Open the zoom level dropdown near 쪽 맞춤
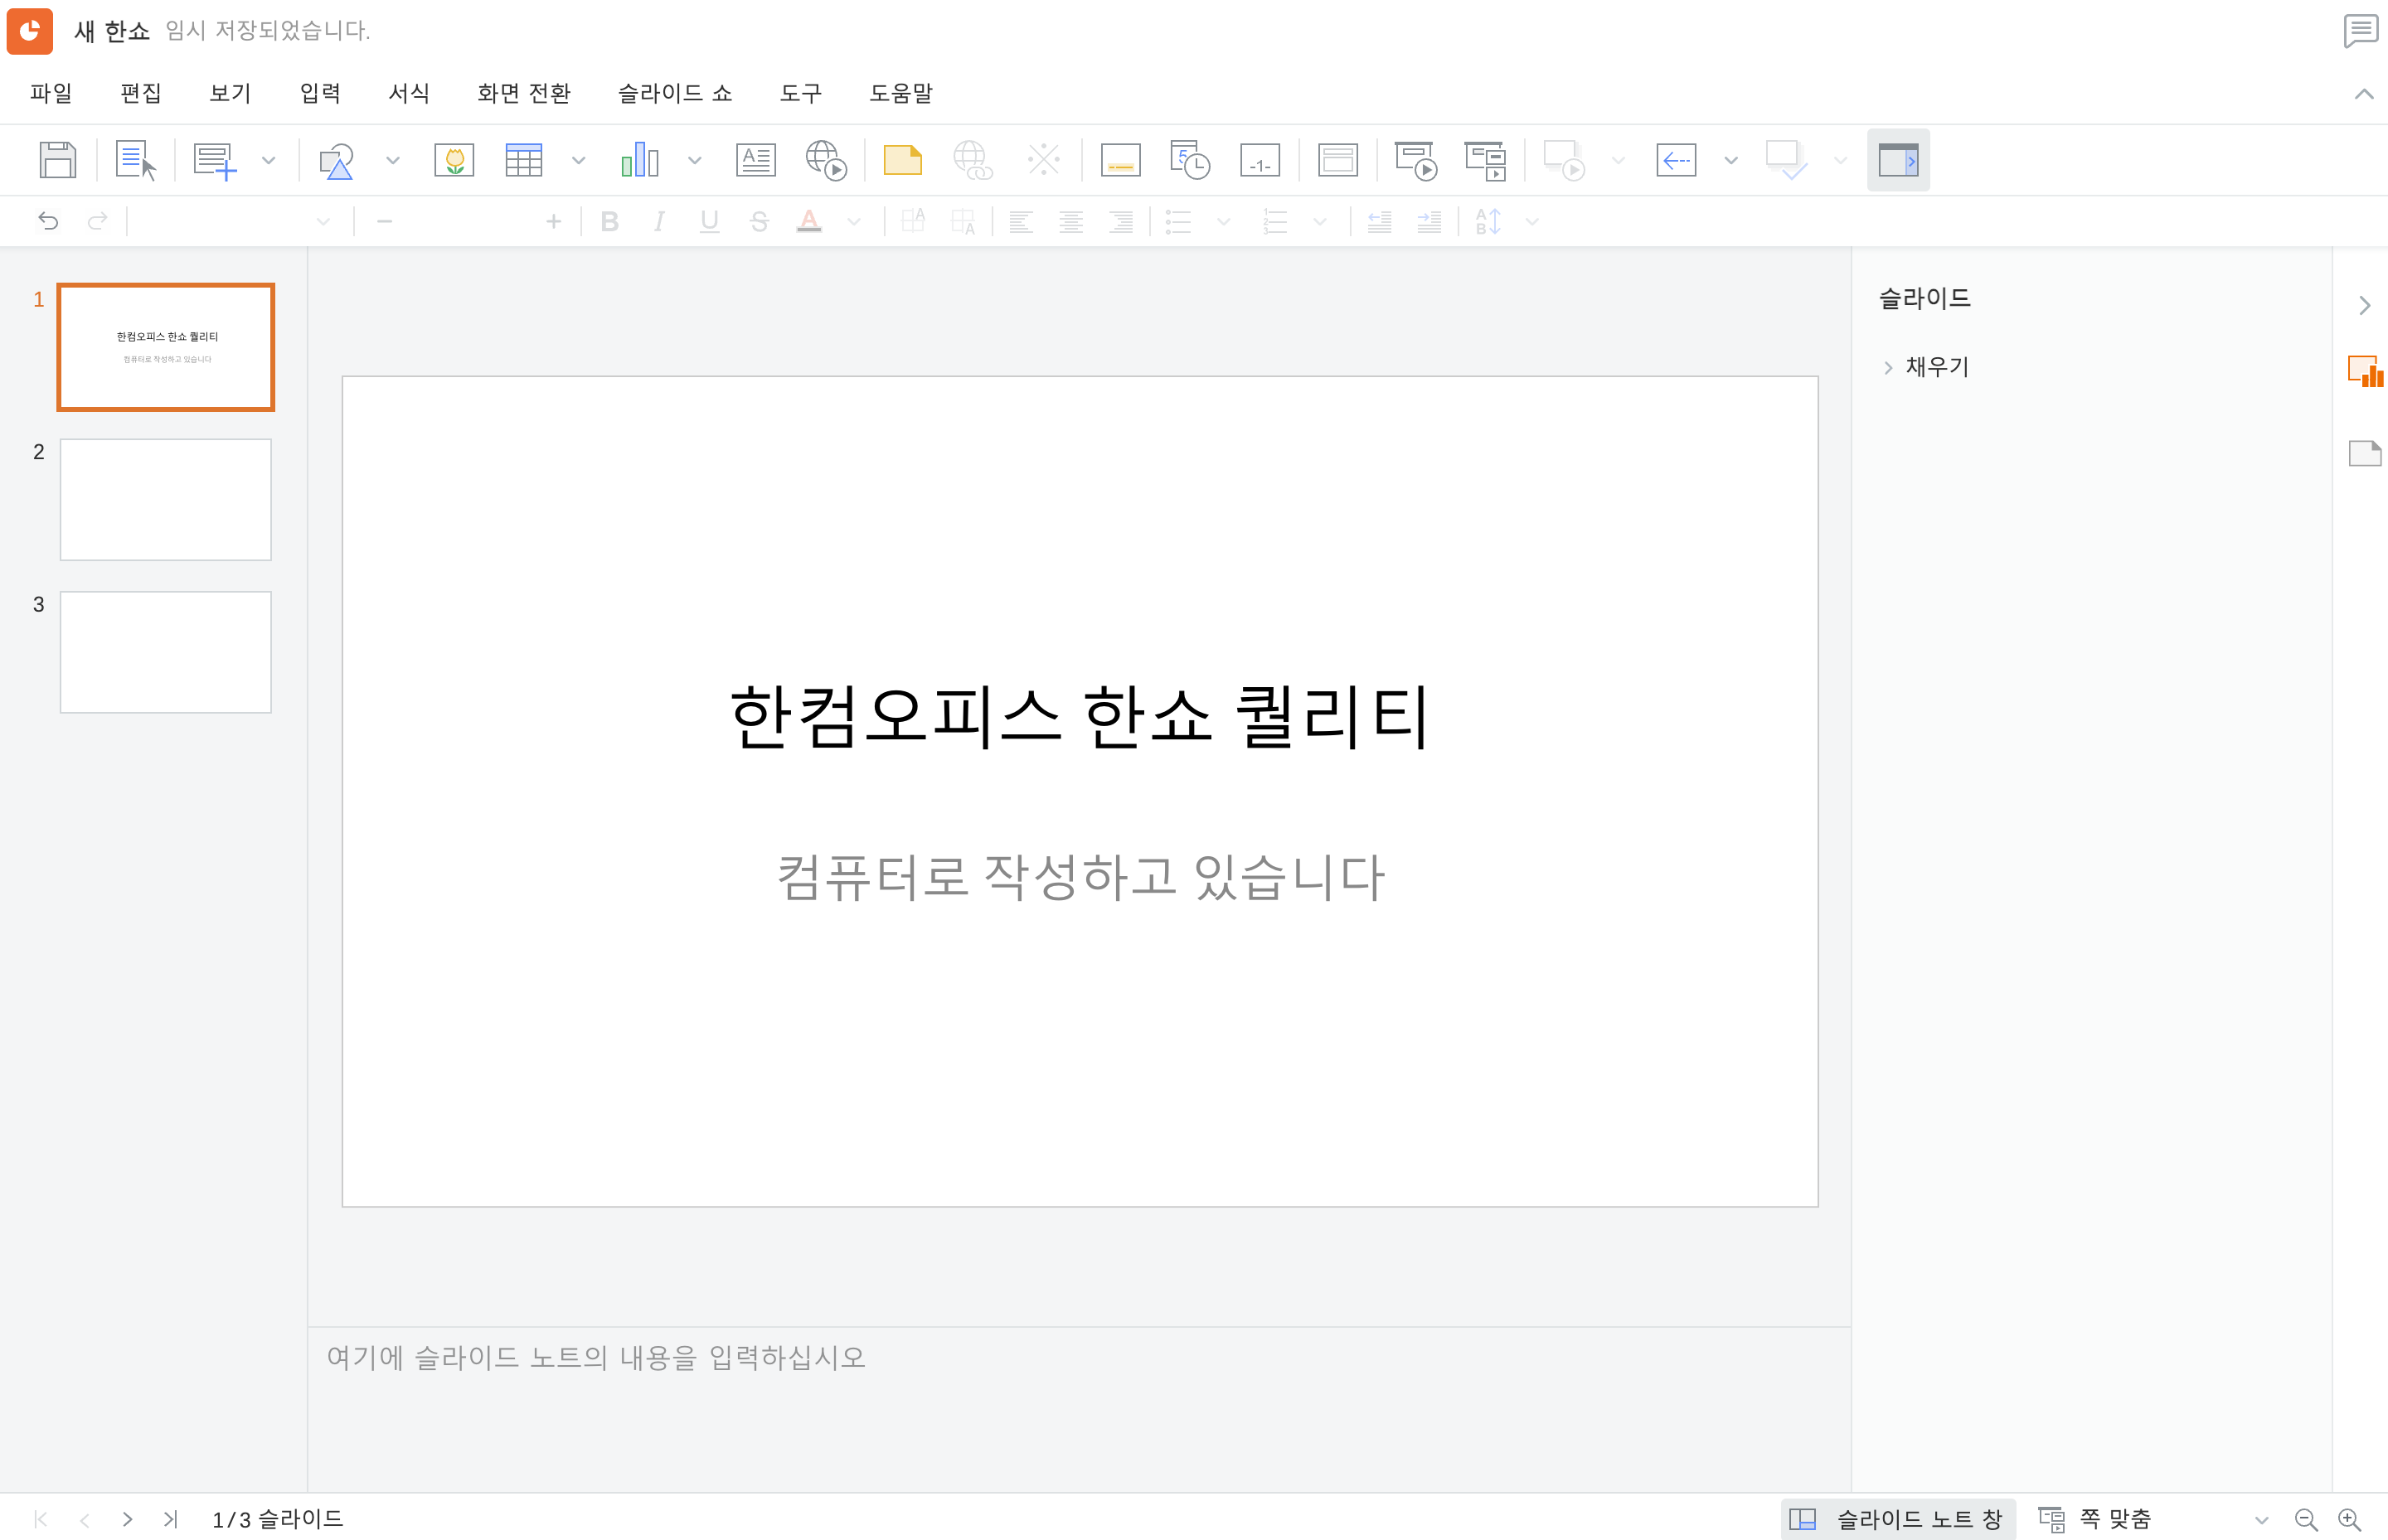This screenshot has height=1540, width=2388. click(2261, 1520)
